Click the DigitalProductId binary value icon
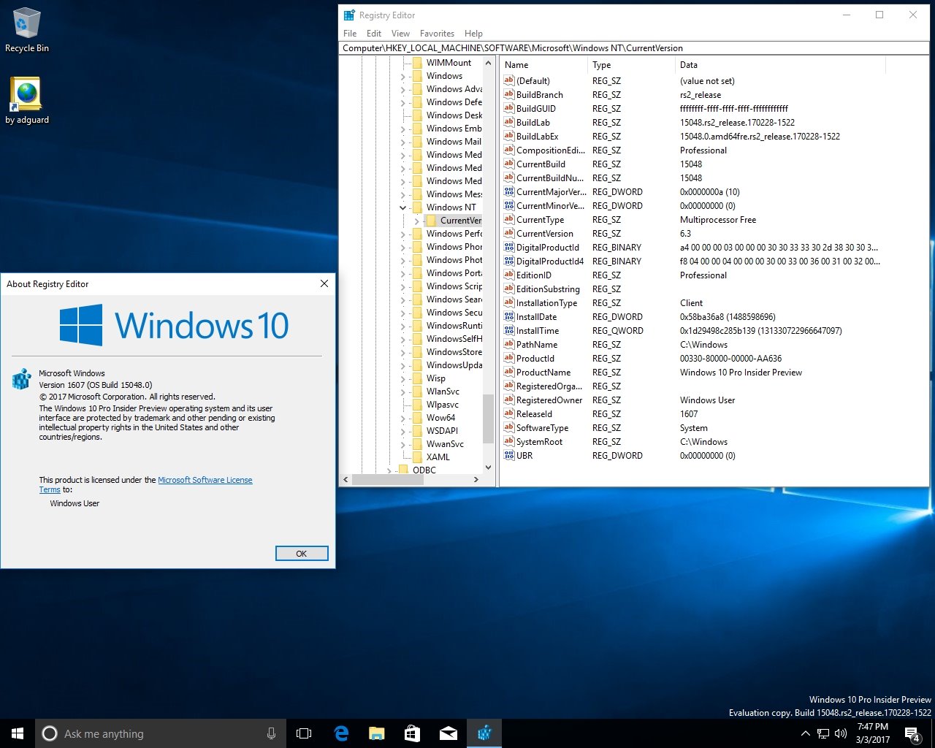This screenshot has height=748, width=935. point(509,247)
